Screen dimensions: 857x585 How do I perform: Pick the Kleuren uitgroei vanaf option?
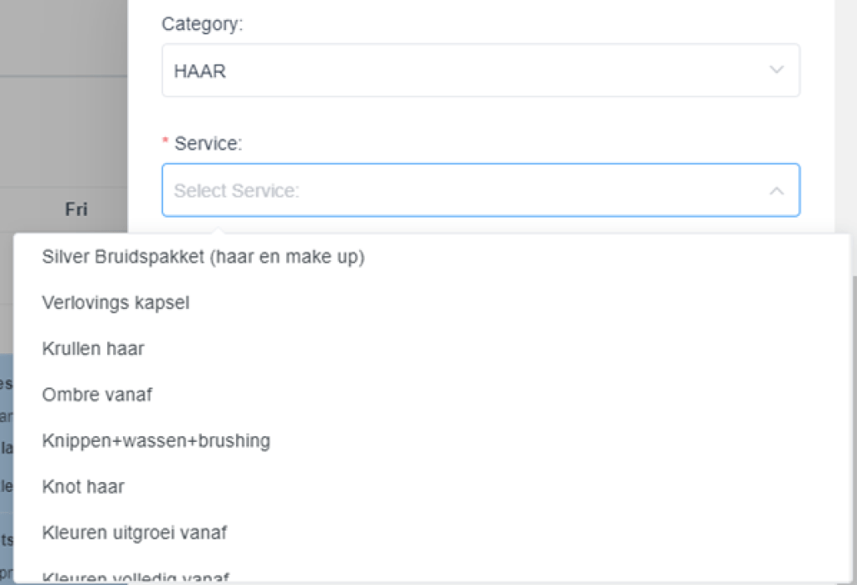point(134,532)
